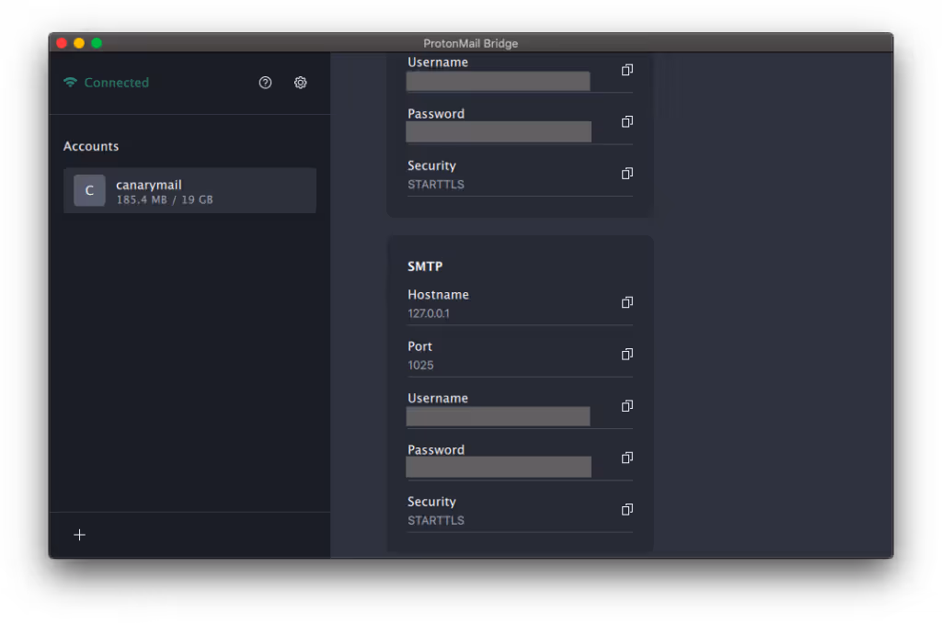Maximize window with green button
The width and height of the screenshot is (942, 623).
(97, 43)
